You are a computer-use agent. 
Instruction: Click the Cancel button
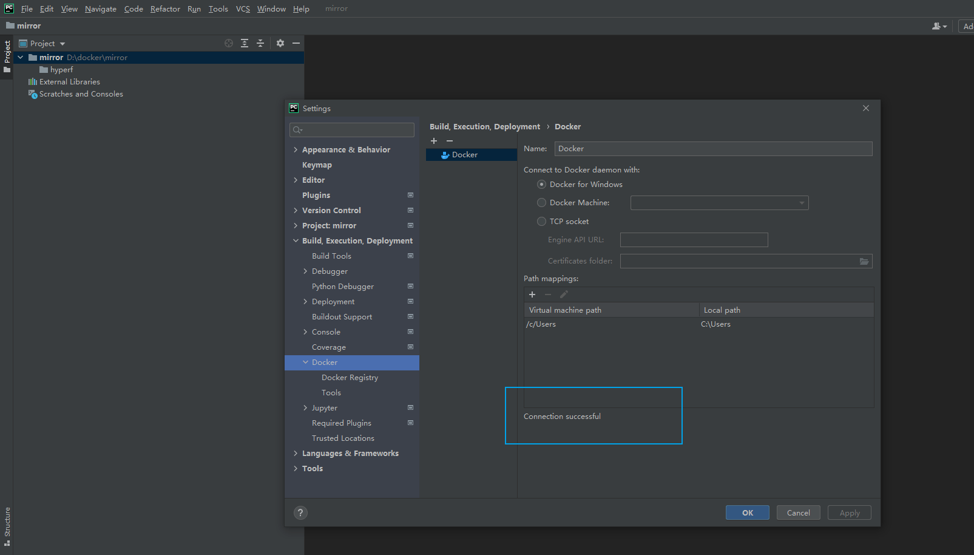click(799, 512)
